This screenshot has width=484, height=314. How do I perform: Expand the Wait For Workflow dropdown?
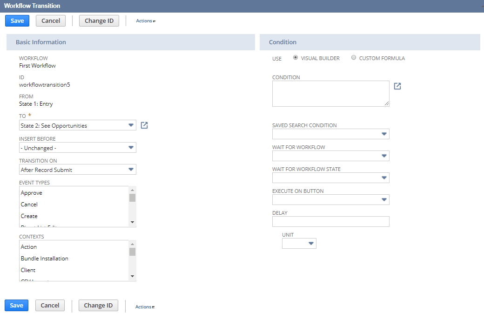[330, 156]
